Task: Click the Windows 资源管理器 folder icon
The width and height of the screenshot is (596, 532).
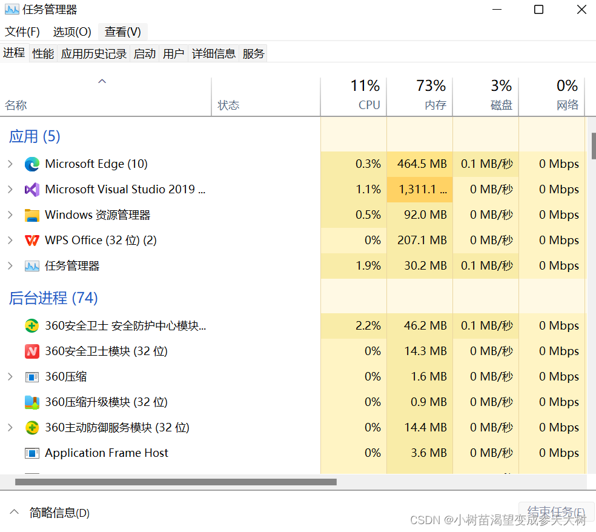Action: click(x=32, y=215)
